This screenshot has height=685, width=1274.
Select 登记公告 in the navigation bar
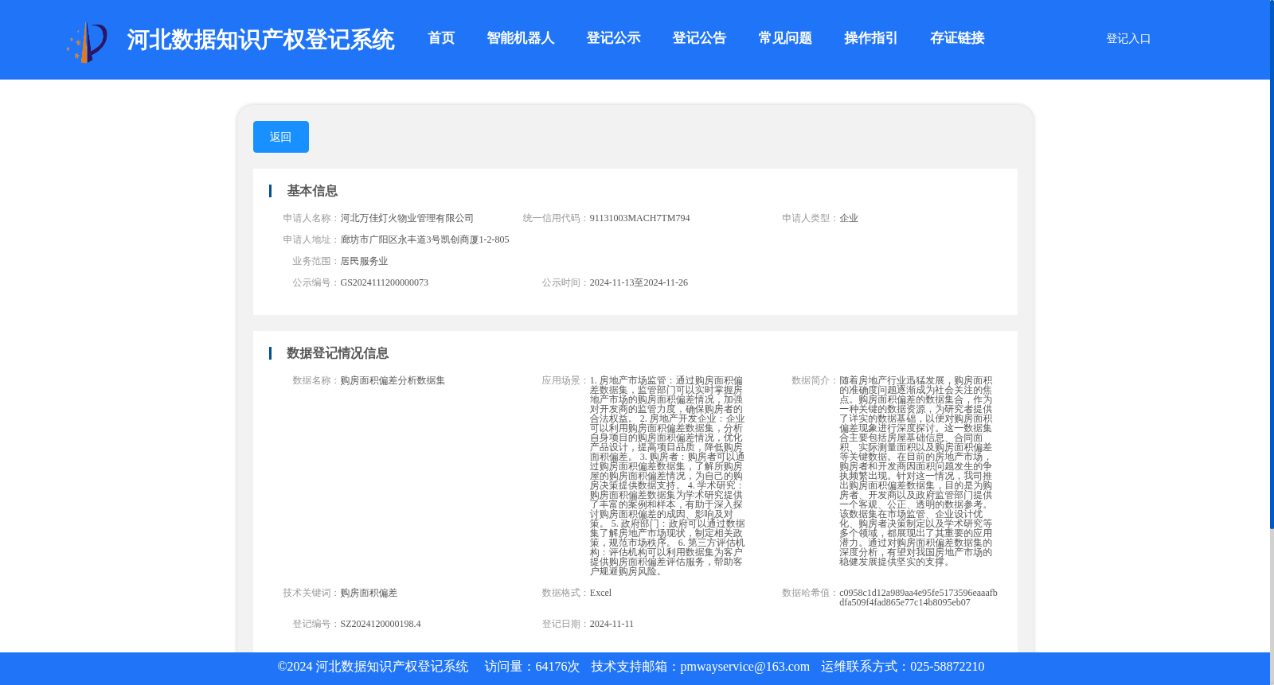coord(699,38)
